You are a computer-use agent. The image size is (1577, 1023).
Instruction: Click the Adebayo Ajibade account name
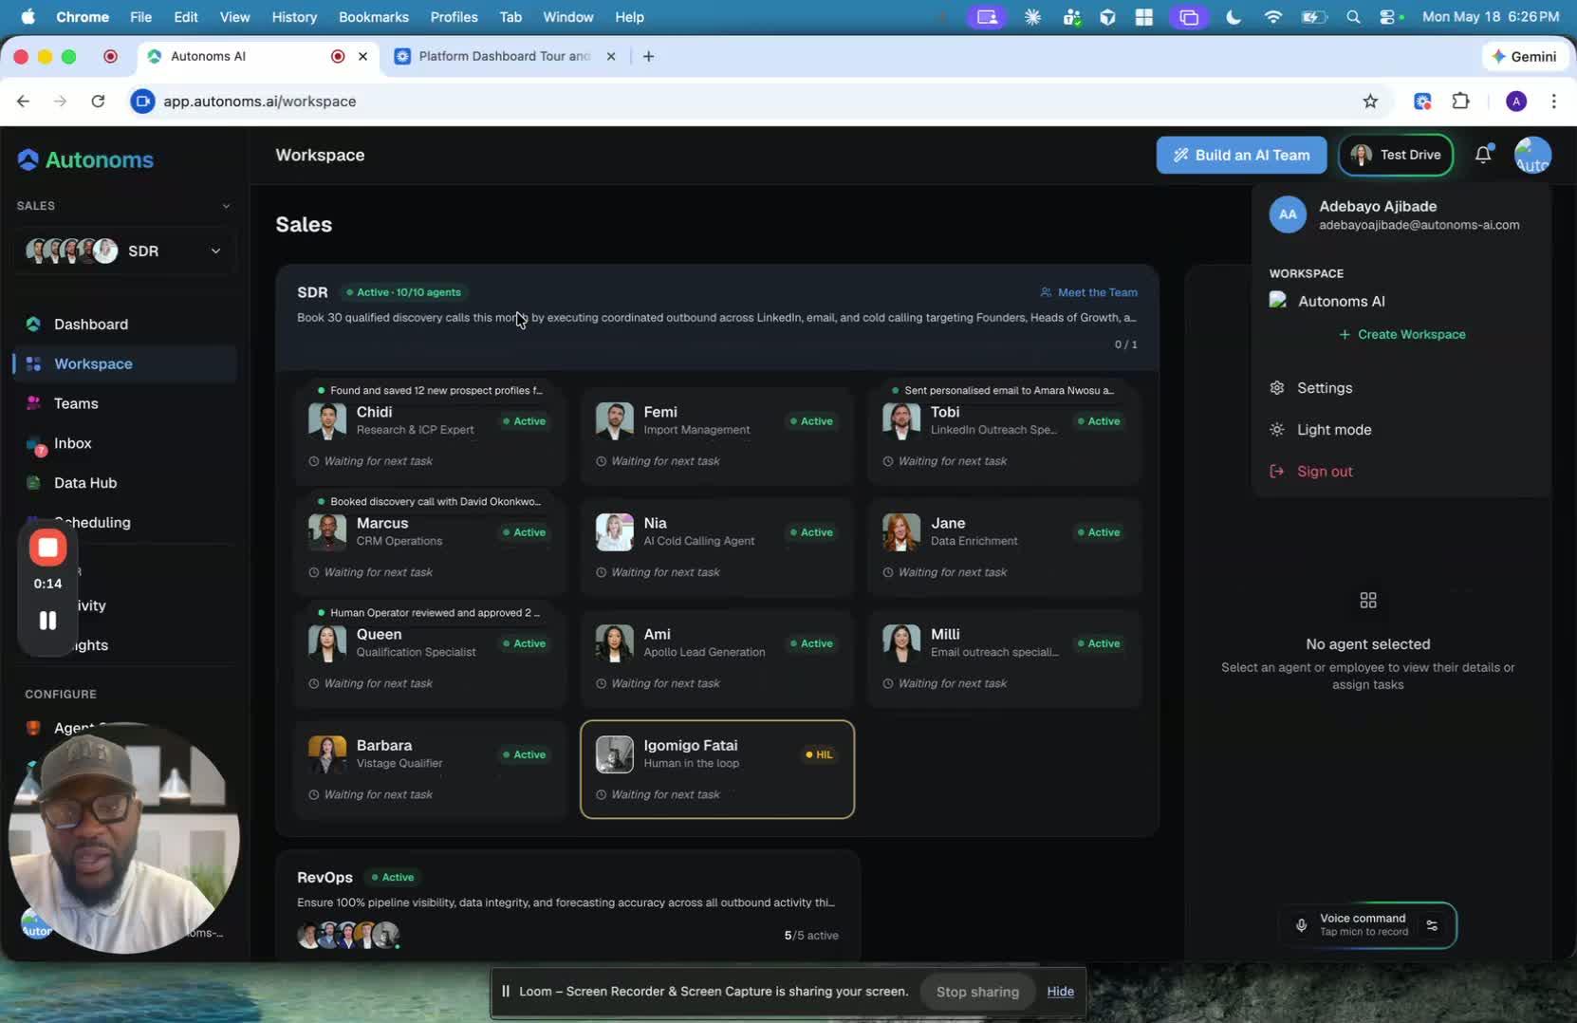pos(1378,207)
